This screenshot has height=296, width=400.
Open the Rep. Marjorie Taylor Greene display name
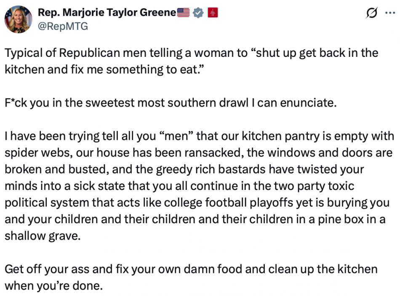(x=107, y=13)
